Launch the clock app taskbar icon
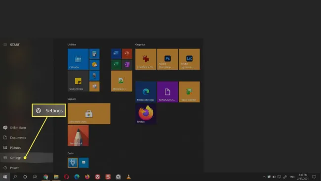 coord(119,177)
